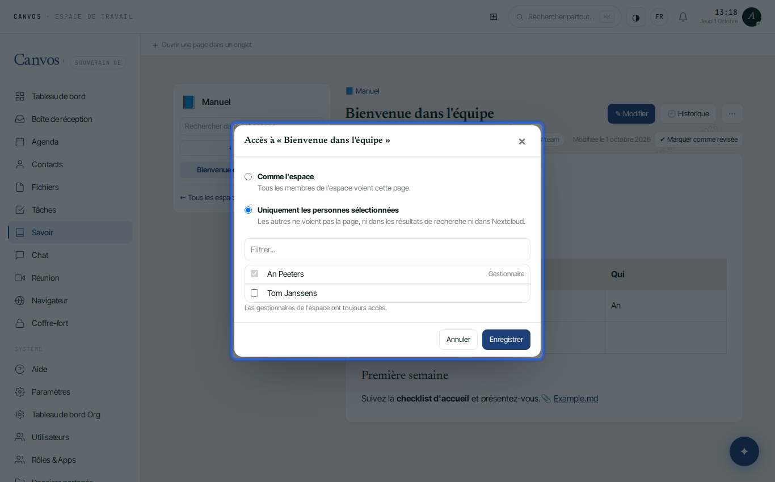
Task: Open Rôles & Apps
Action: (70, 460)
